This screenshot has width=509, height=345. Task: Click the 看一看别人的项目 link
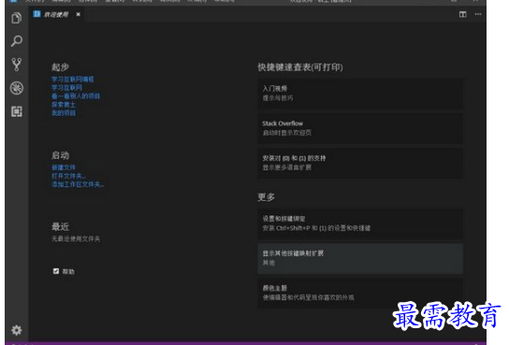76,96
